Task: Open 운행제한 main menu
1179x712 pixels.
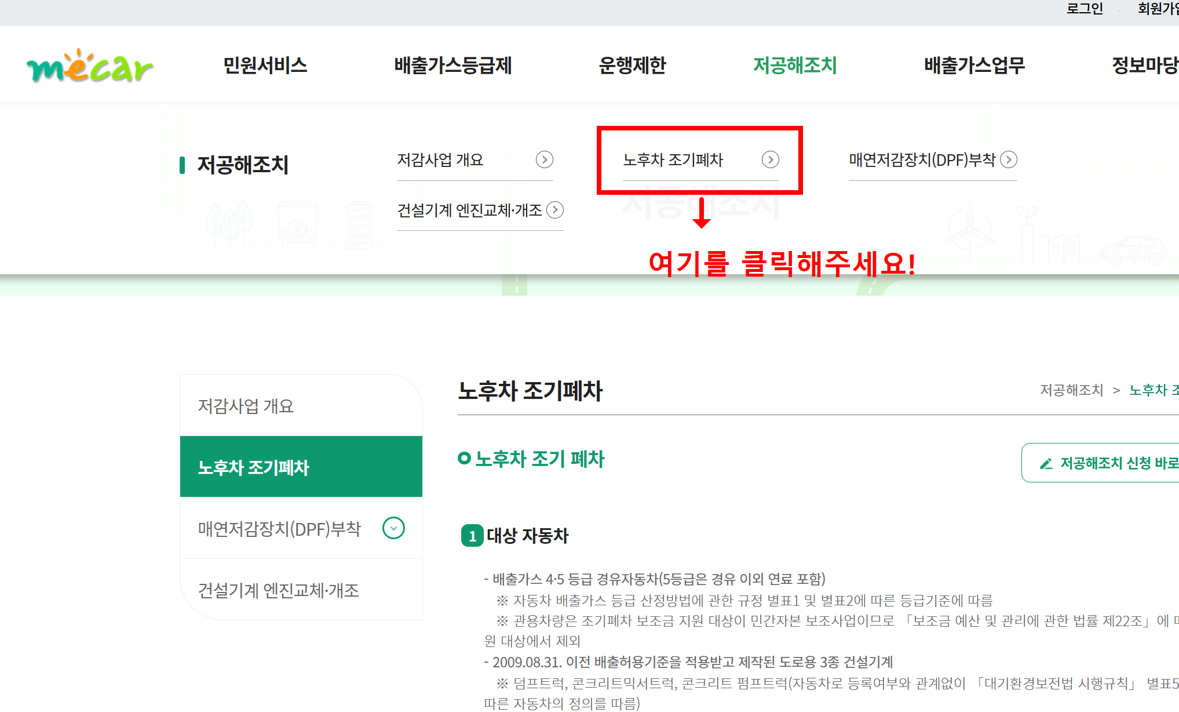Action: coord(632,66)
